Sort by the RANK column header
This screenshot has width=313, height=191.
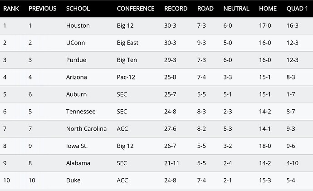pos(11,9)
